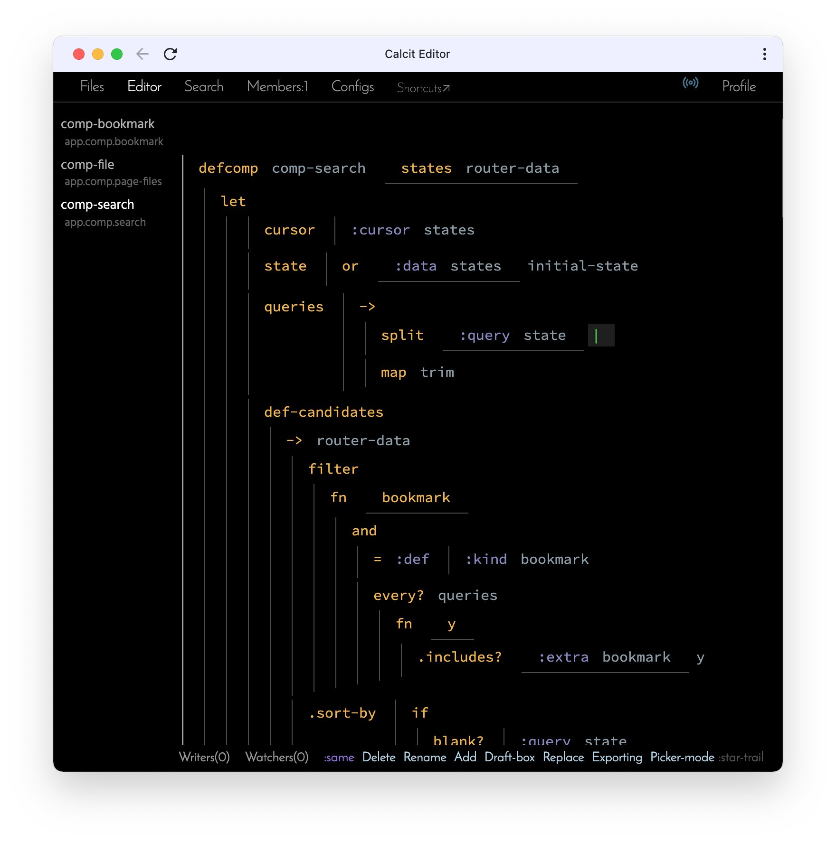836x842 pixels.
Task: Click the broadcast connection status icon
Action: [x=690, y=83]
